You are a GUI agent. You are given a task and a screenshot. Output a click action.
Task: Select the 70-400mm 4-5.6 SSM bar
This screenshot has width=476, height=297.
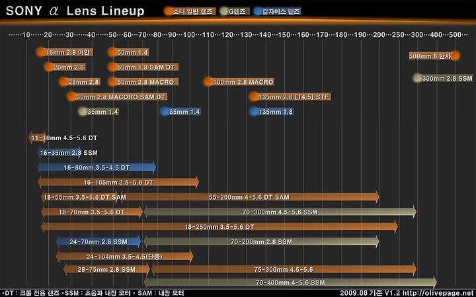[x=290, y=282]
